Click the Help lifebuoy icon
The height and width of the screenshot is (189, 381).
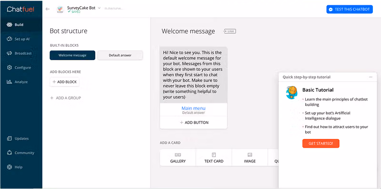9,167
